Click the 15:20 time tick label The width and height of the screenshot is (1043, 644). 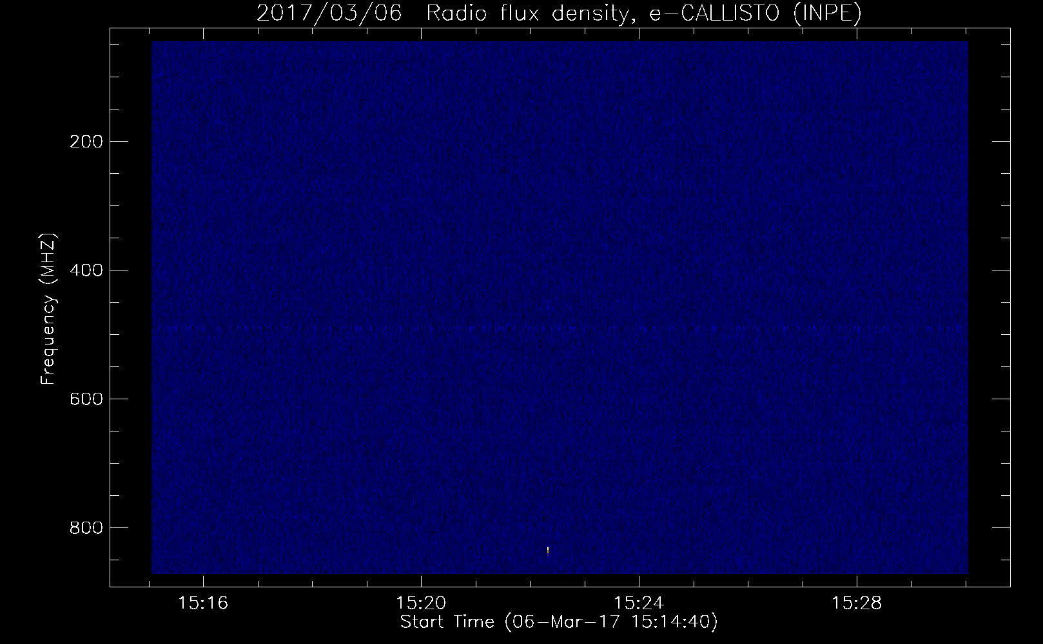(x=421, y=603)
